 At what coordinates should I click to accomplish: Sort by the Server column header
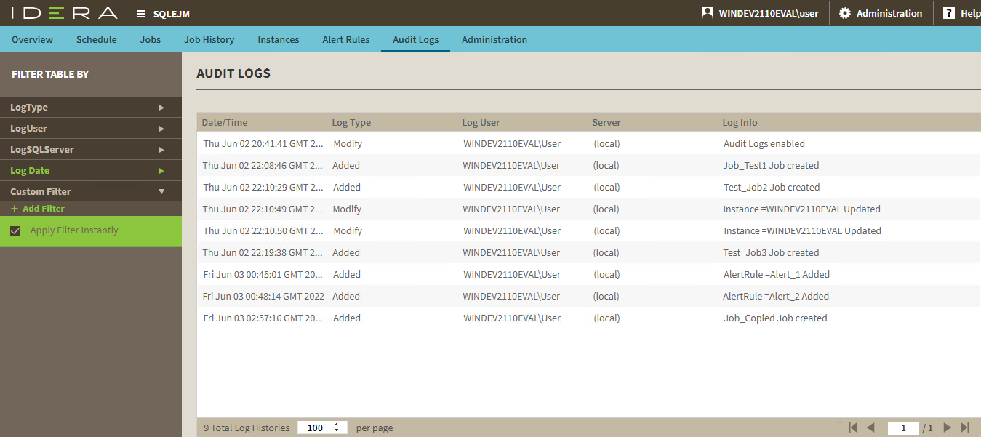pos(606,122)
